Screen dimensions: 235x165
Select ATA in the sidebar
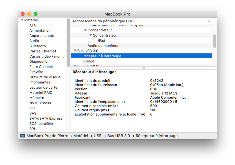(33, 25)
